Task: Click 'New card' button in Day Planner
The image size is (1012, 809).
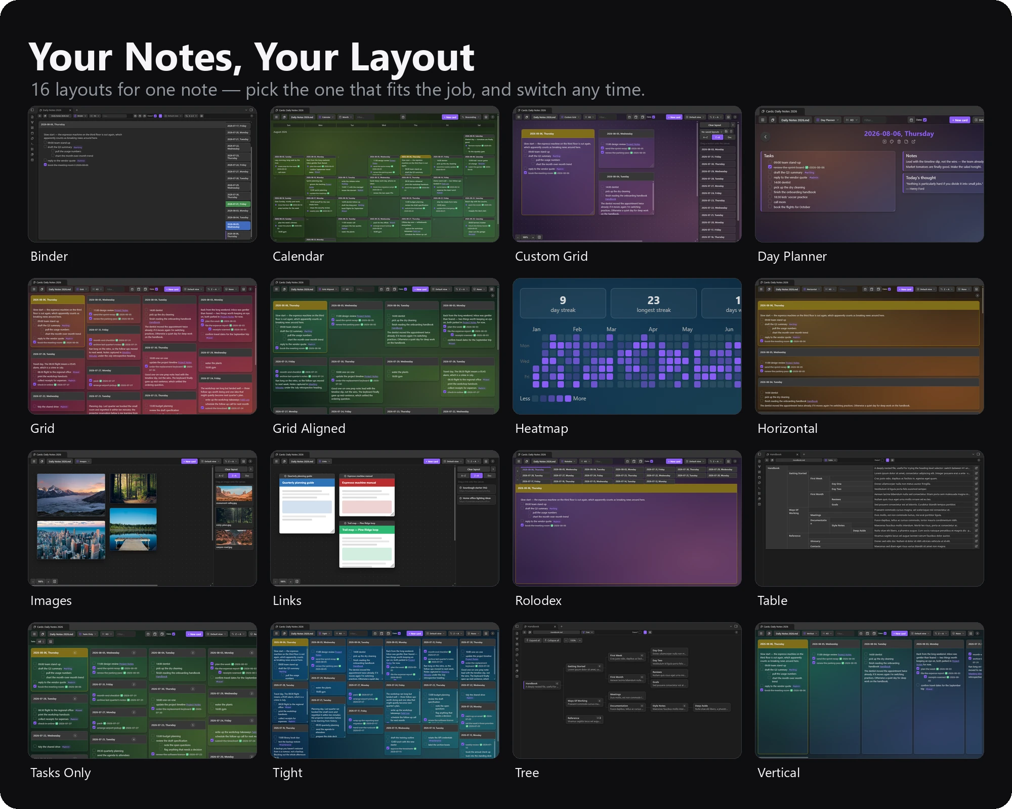Action: click(x=960, y=120)
